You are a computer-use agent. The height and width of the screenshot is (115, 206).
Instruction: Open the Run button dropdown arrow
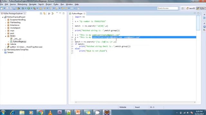pos(32,8)
